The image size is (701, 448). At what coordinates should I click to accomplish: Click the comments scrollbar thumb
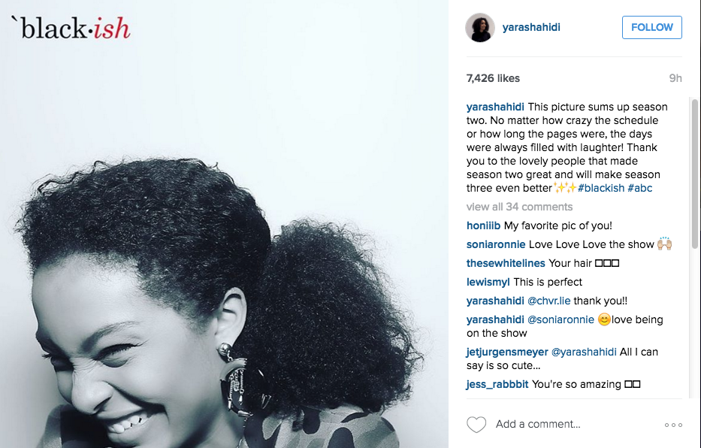pyautogui.click(x=695, y=174)
